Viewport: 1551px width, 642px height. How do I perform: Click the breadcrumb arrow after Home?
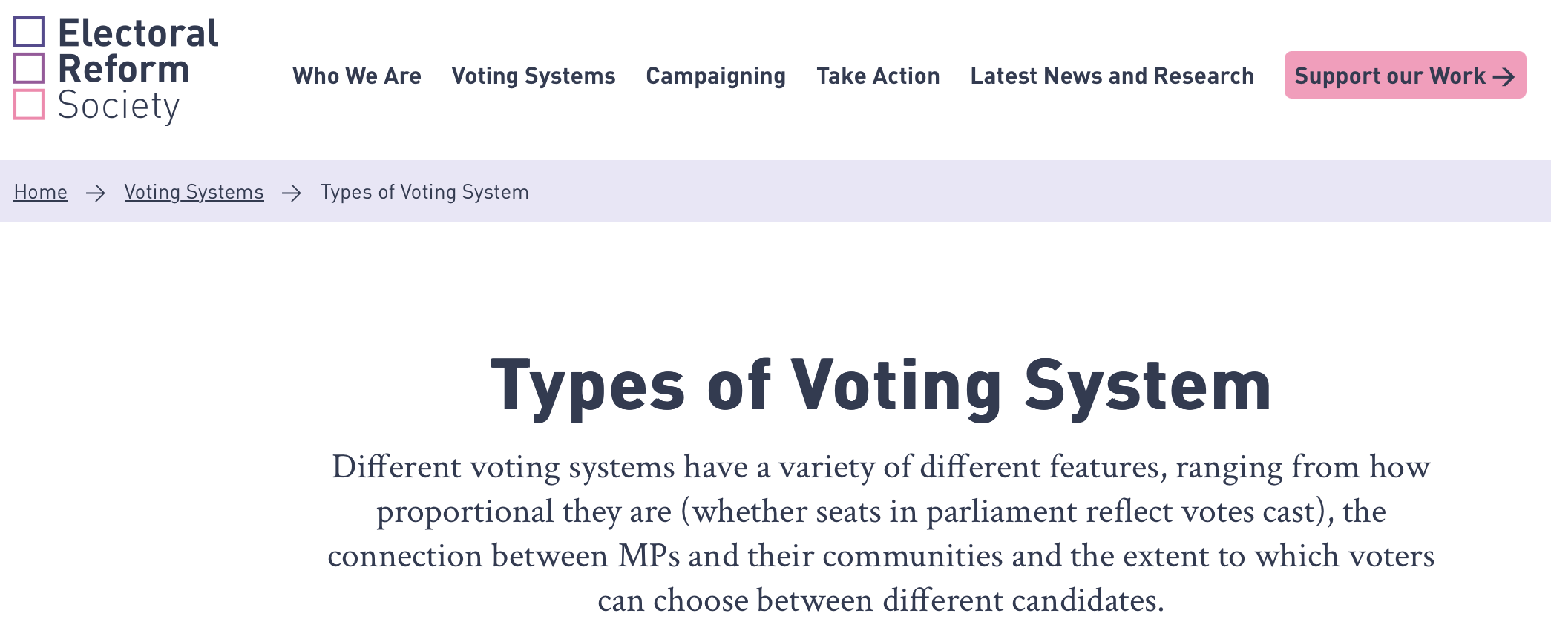tap(96, 193)
